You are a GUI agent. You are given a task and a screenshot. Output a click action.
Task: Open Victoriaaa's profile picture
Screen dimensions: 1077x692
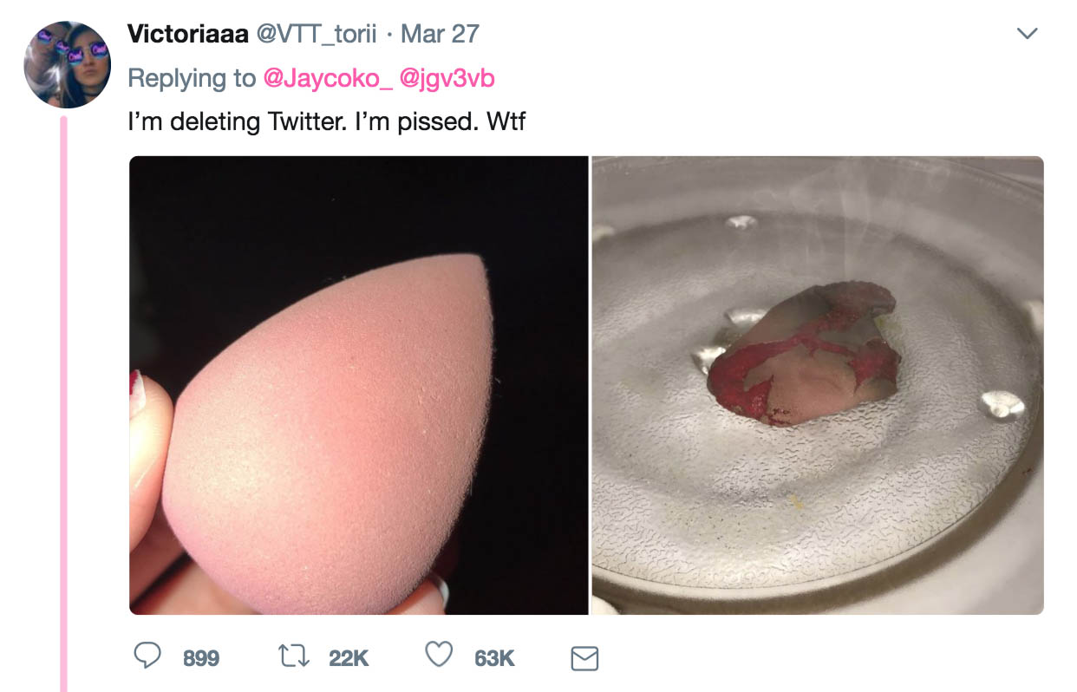[x=68, y=64]
